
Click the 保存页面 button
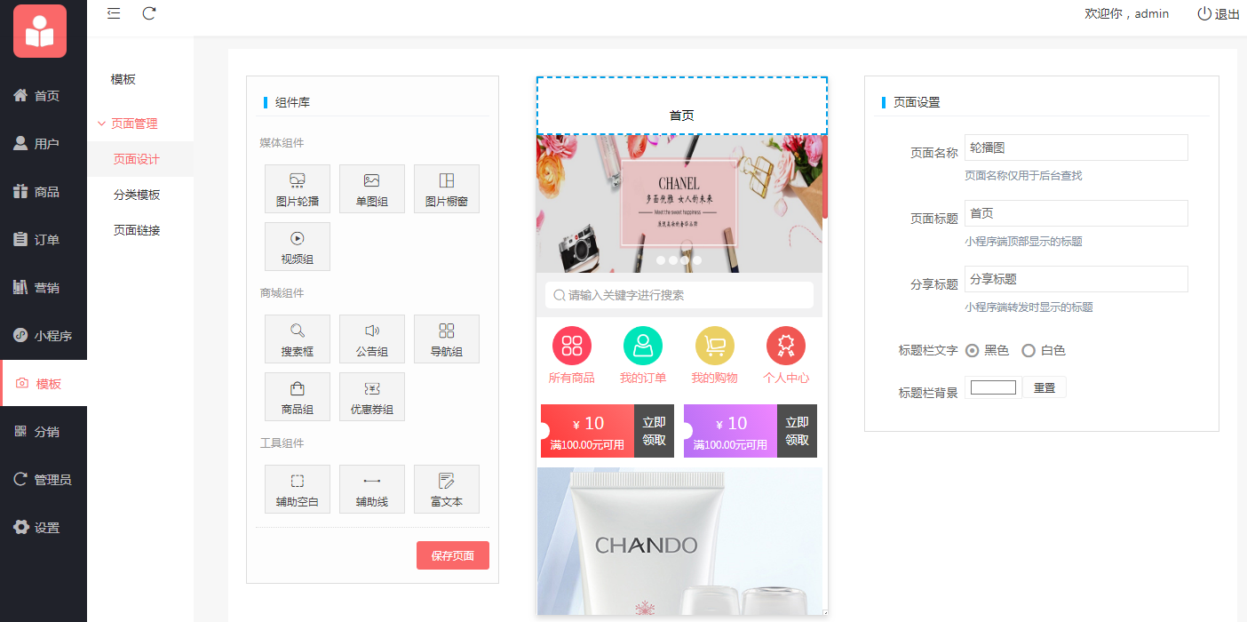[453, 555]
